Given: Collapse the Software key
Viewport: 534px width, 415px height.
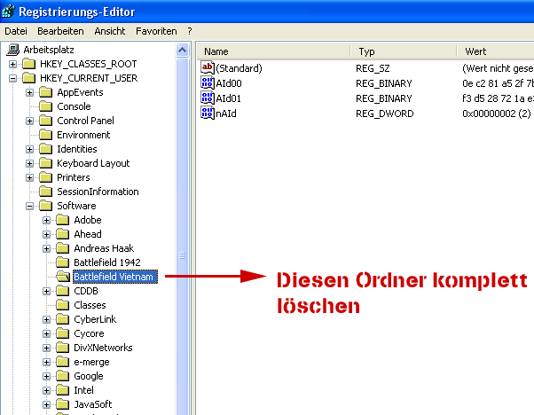Looking at the screenshot, I should [x=29, y=206].
